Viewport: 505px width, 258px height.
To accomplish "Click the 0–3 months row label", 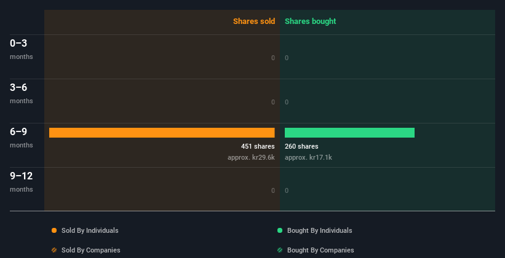I will click(22, 49).
